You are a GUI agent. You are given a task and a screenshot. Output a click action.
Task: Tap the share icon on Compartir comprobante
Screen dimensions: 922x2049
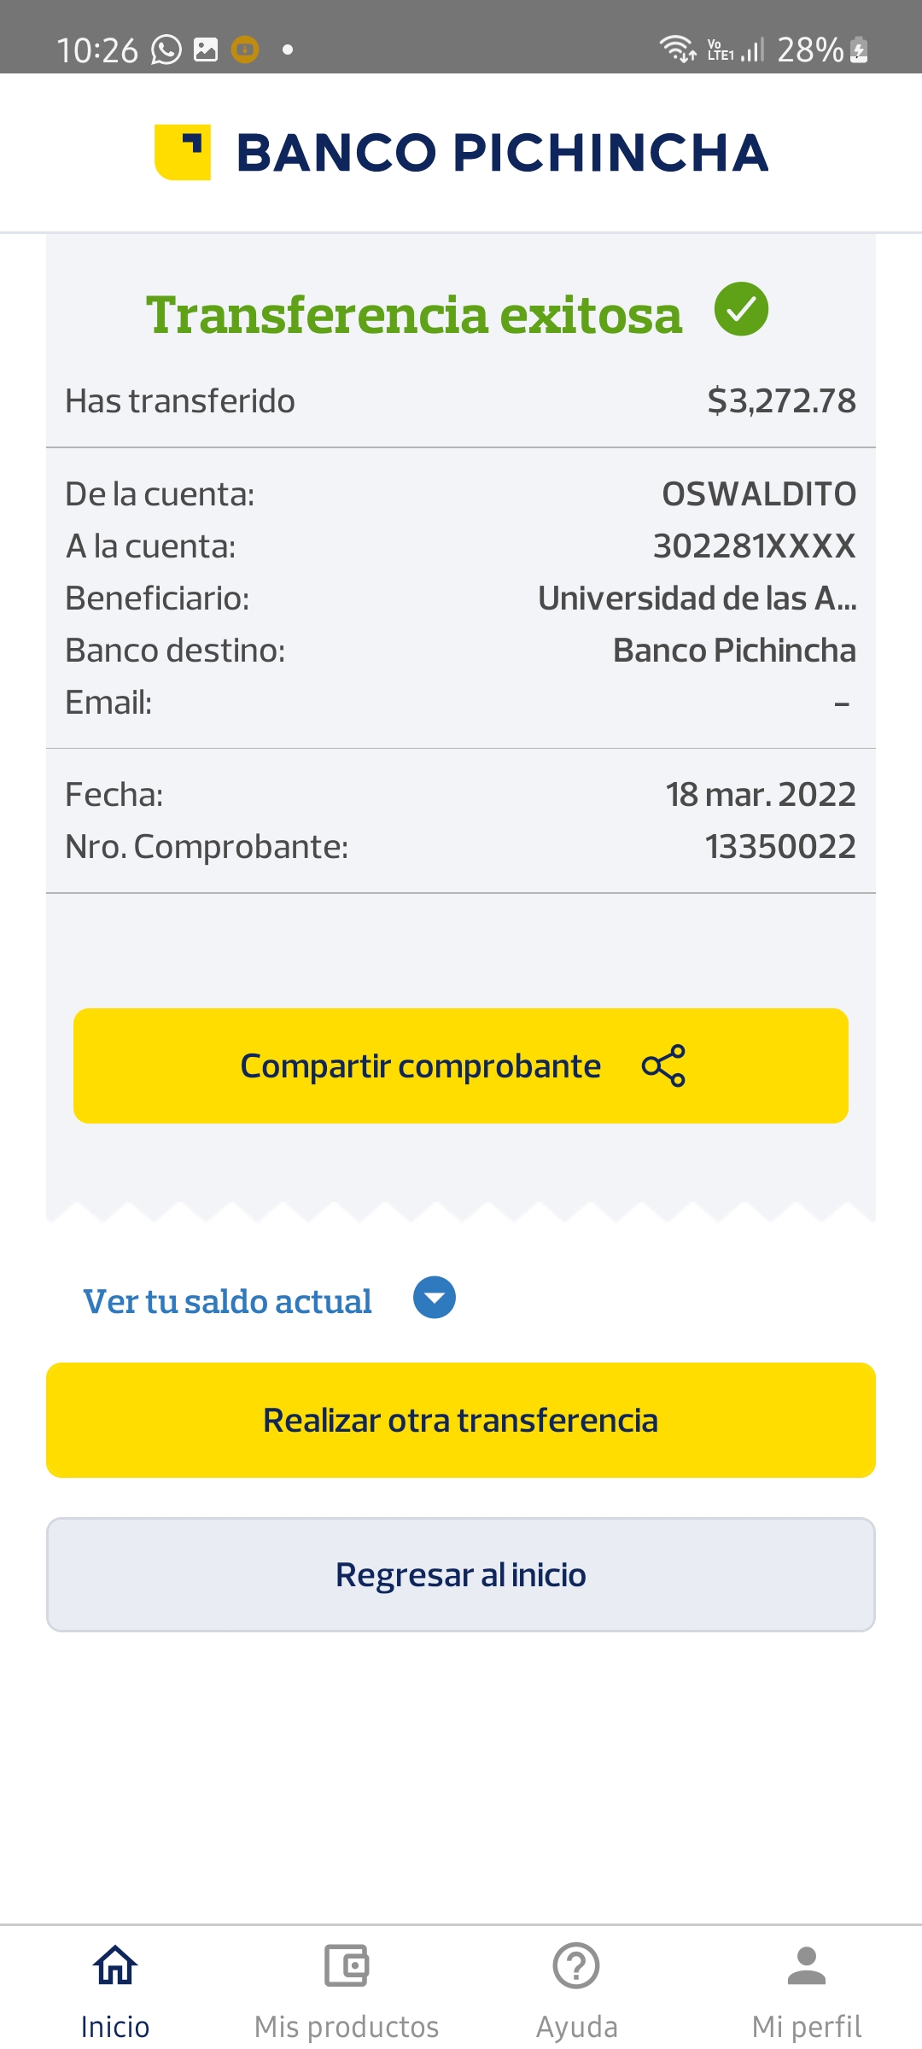tap(663, 1065)
